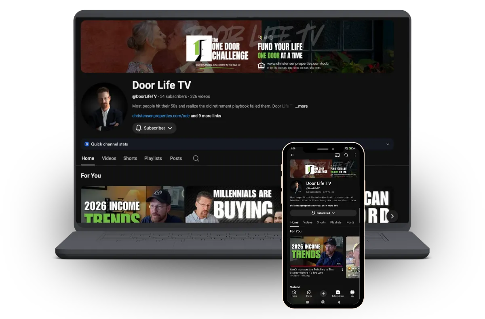Click the One Door Challenge banner on the laptop

pyautogui.click(x=237, y=47)
